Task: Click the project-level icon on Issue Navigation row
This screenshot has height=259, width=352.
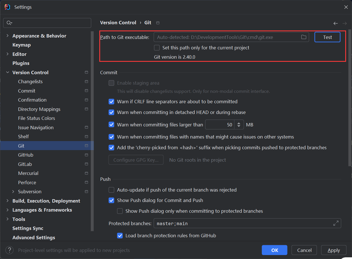Action: (86, 128)
